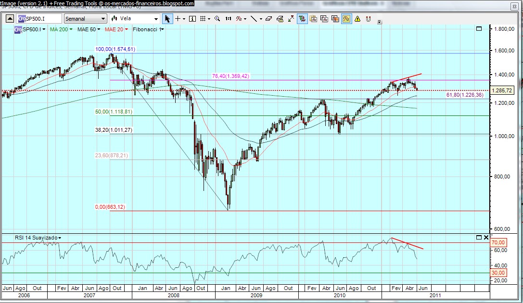This screenshot has width=523, height=303.
Task: Collapse toolbar with the up-arrow button
Action: tap(10, 19)
